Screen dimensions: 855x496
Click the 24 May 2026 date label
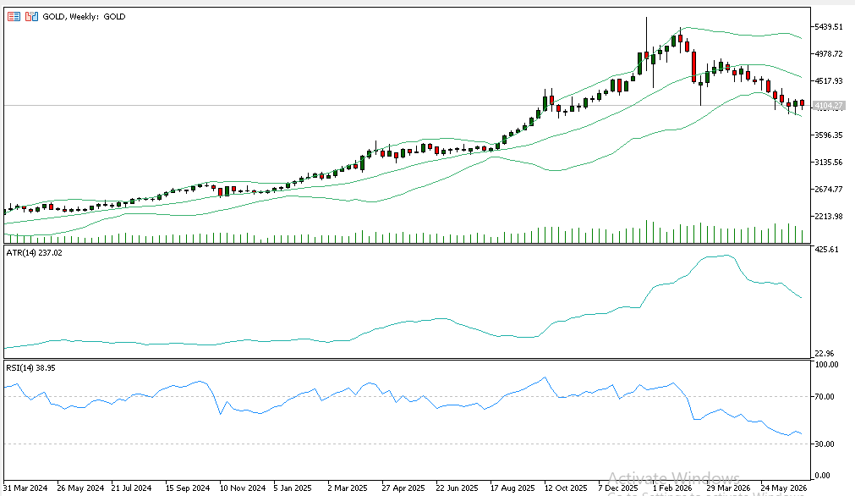click(784, 488)
